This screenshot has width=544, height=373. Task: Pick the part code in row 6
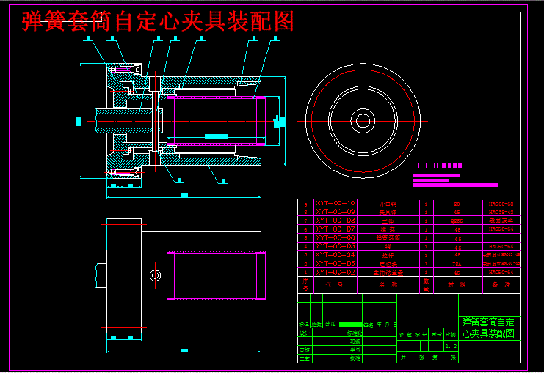point(336,229)
